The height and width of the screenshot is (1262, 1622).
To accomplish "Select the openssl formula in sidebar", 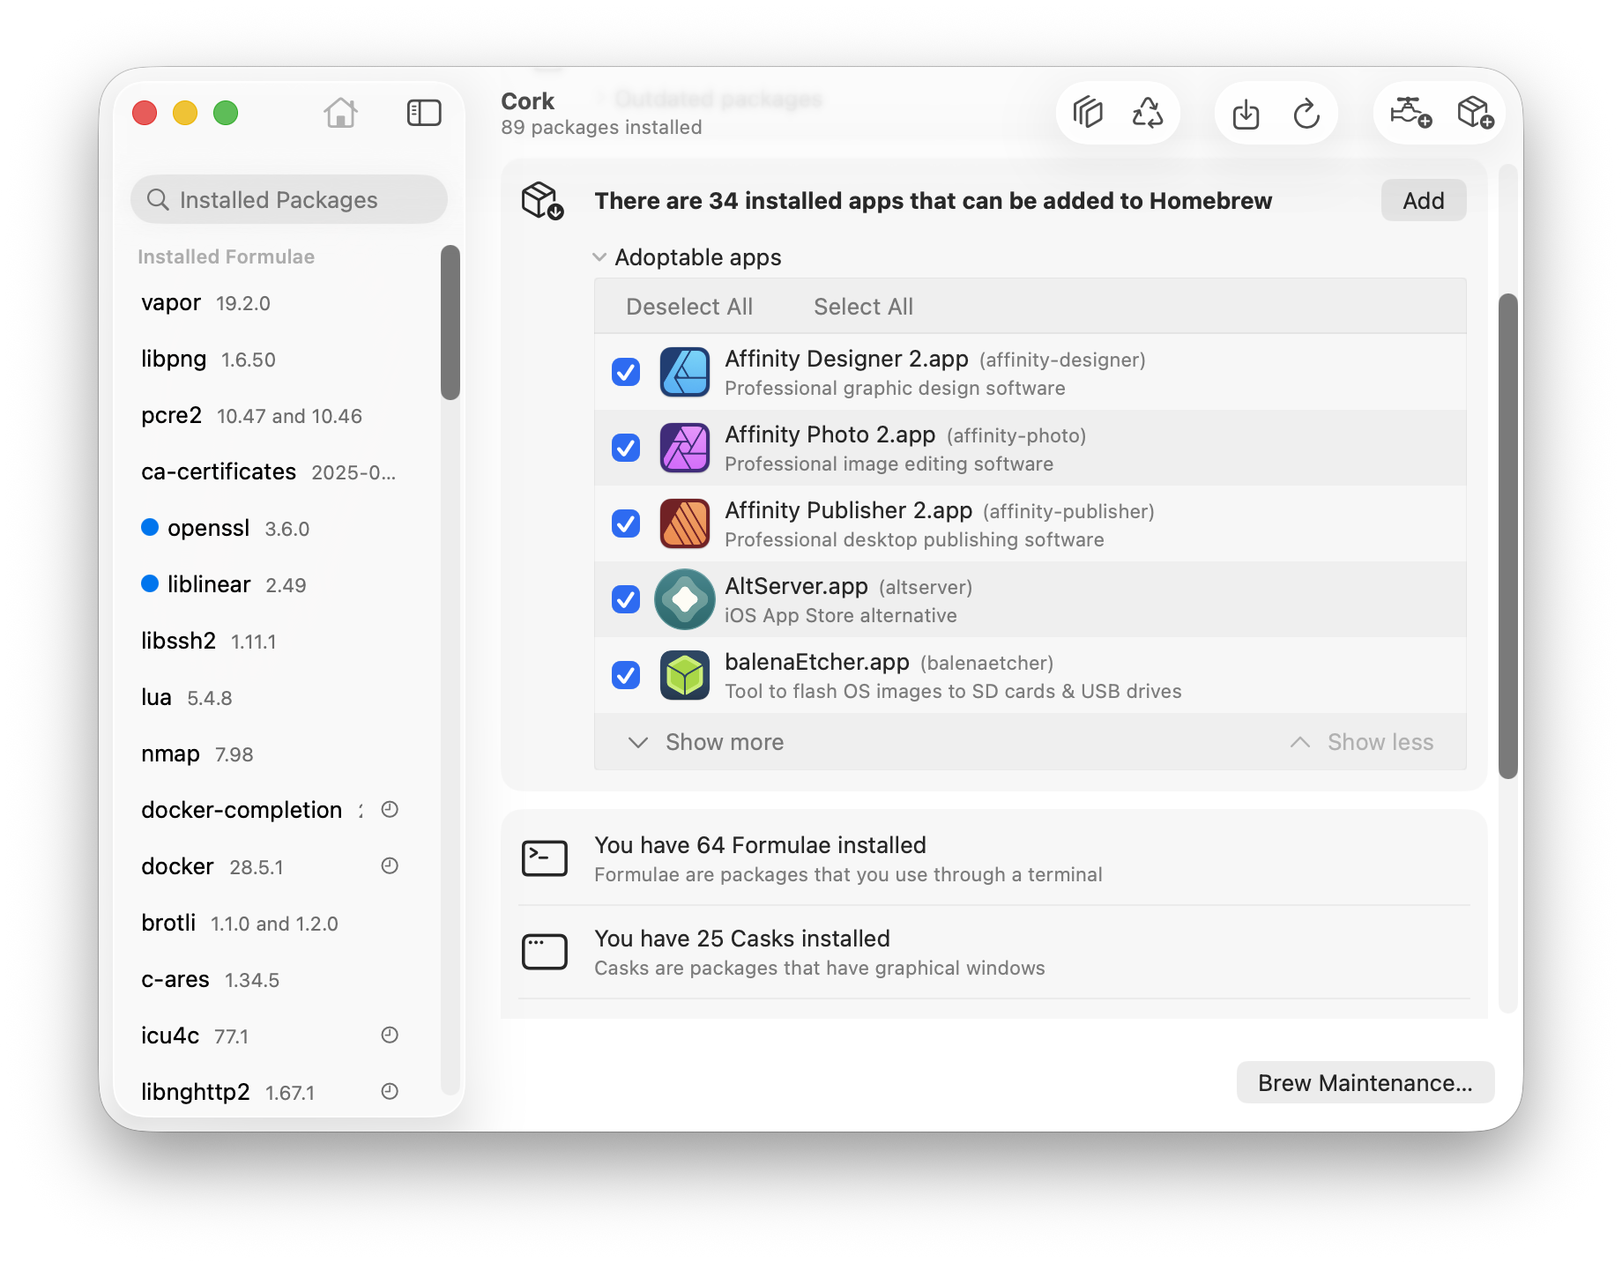I will coord(208,528).
